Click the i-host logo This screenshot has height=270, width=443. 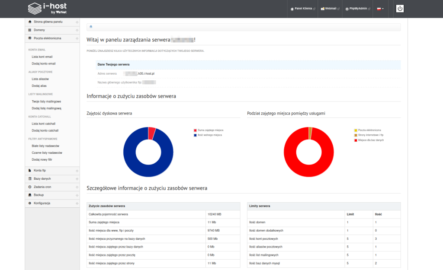(x=48, y=9)
